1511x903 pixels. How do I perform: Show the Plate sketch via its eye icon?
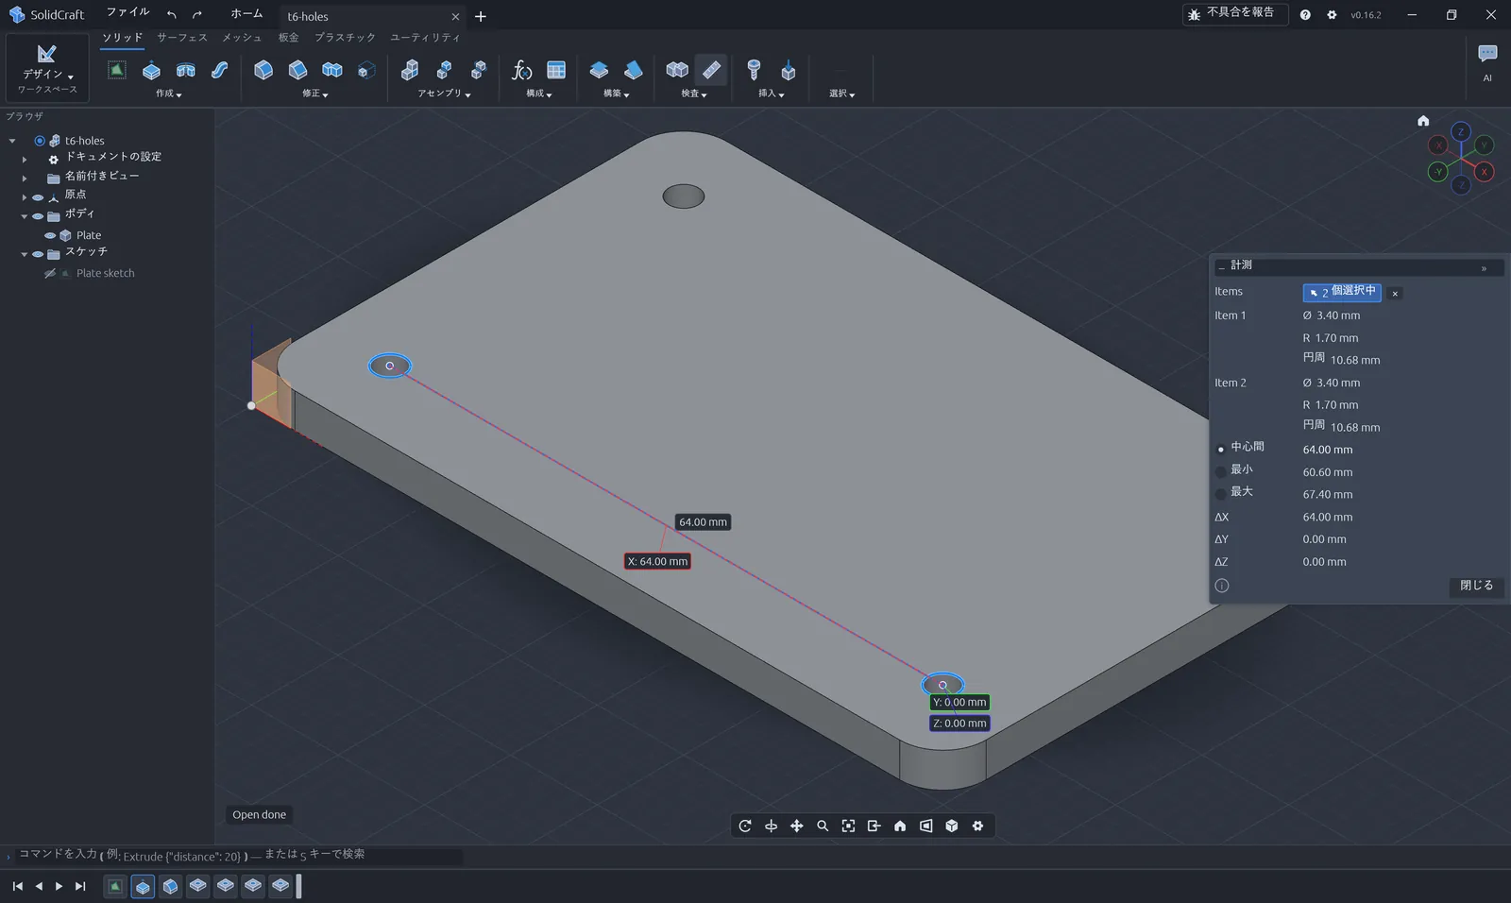click(50, 273)
